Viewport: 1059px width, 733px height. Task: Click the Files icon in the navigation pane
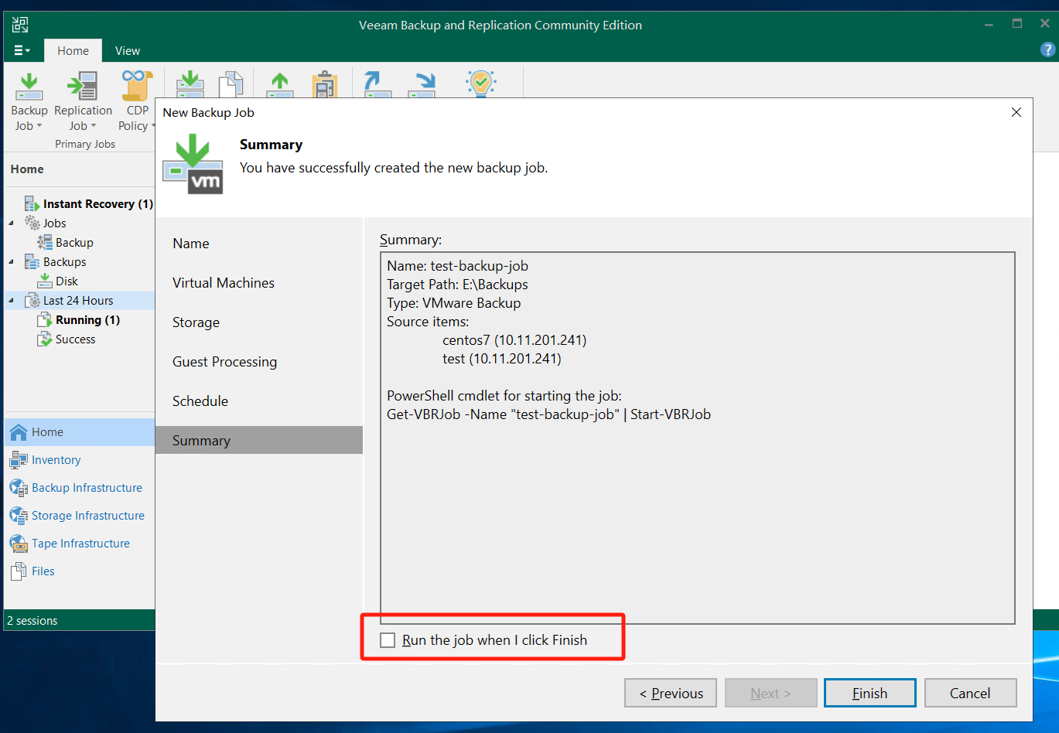(x=19, y=571)
